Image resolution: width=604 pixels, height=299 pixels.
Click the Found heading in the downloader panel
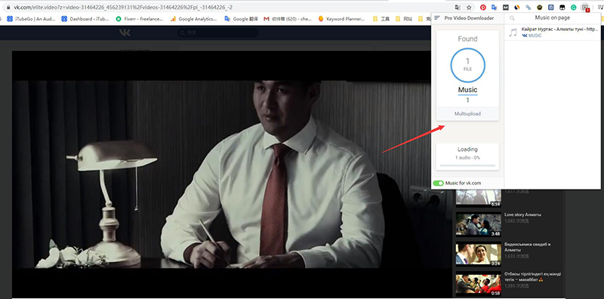[467, 39]
